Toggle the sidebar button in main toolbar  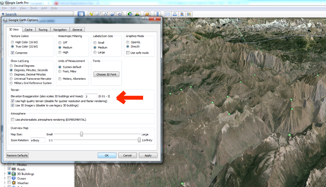pos(81,14)
